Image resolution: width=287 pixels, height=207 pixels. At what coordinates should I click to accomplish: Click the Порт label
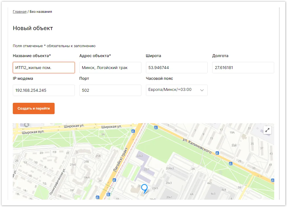[84, 78]
